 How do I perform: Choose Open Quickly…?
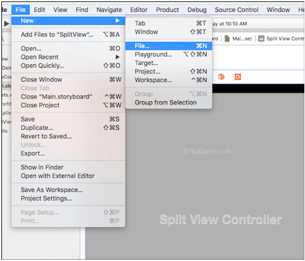pyautogui.click(x=68, y=66)
